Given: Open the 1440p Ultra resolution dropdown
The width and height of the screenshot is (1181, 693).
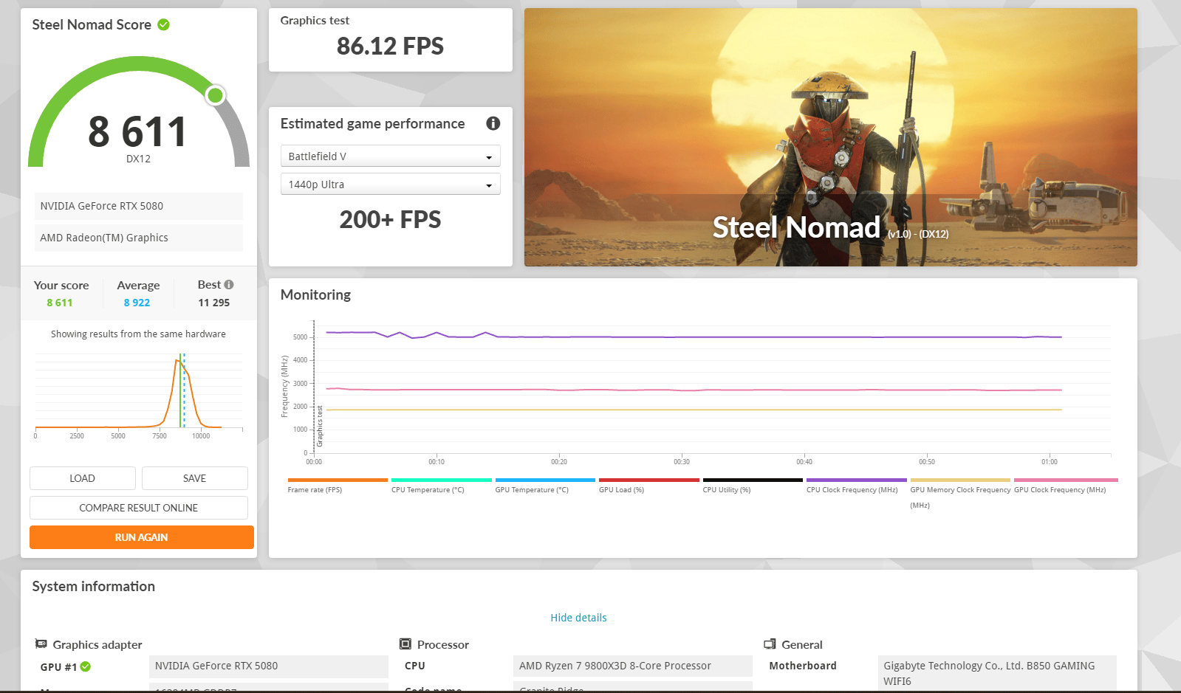Looking at the screenshot, I should click(x=390, y=185).
